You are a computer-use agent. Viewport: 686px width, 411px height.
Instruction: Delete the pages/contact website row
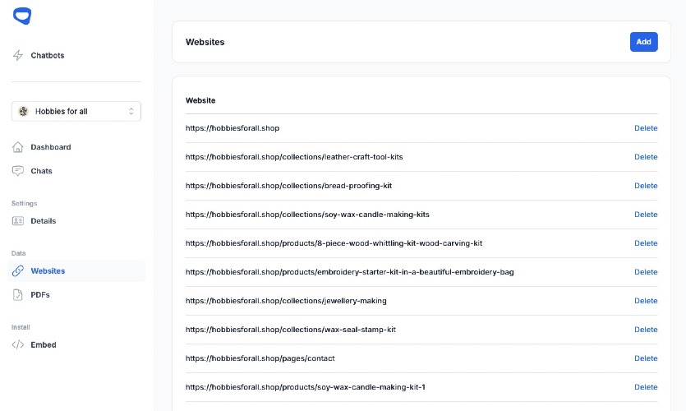(646, 358)
